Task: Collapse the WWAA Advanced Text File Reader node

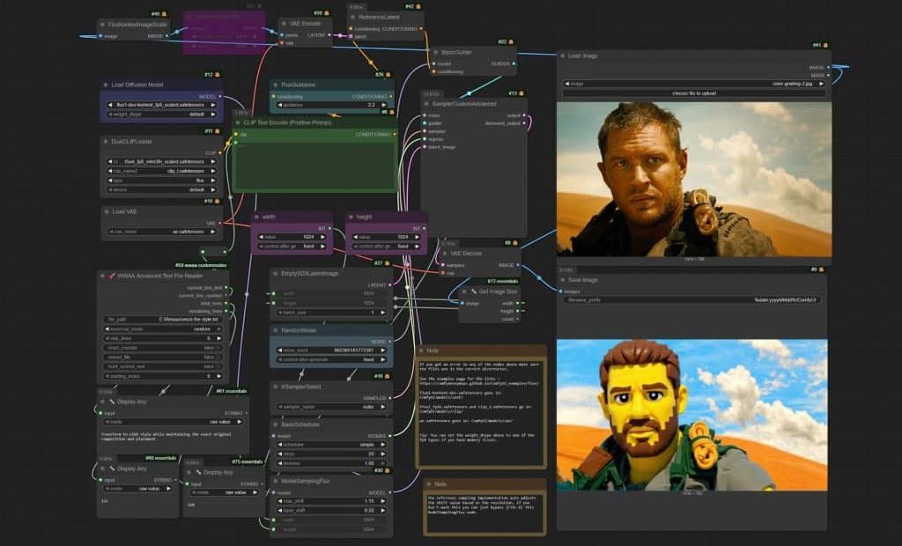Action: click(x=103, y=277)
